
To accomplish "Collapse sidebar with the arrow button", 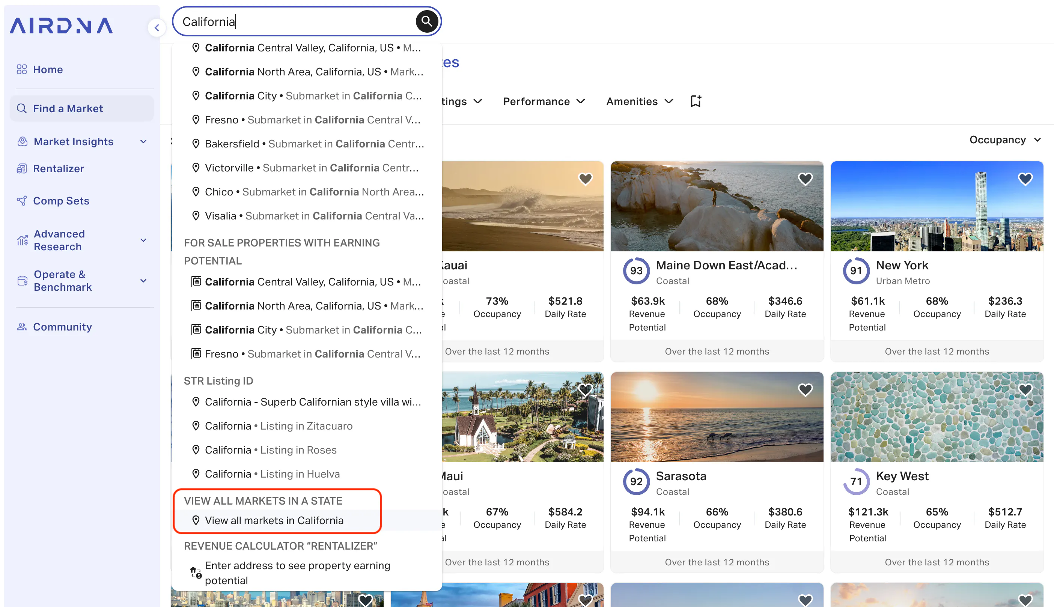I will tap(157, 28).
